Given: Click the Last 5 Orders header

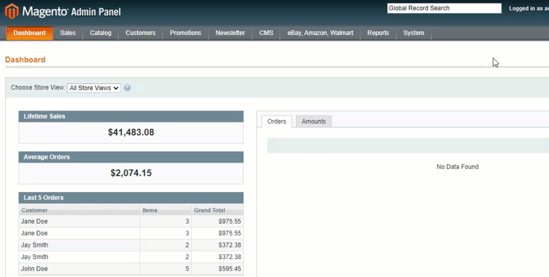Looking at the screenshot, I should click(131, 198).
